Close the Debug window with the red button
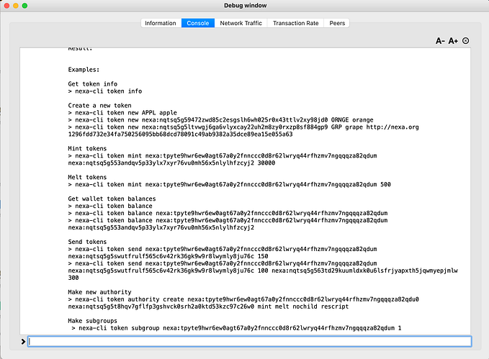The height and width of the screenshot is (359, 489). click(6, 6)
